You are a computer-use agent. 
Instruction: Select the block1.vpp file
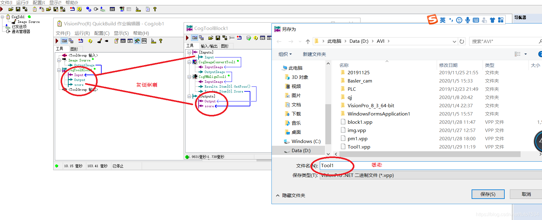point(360,122)
